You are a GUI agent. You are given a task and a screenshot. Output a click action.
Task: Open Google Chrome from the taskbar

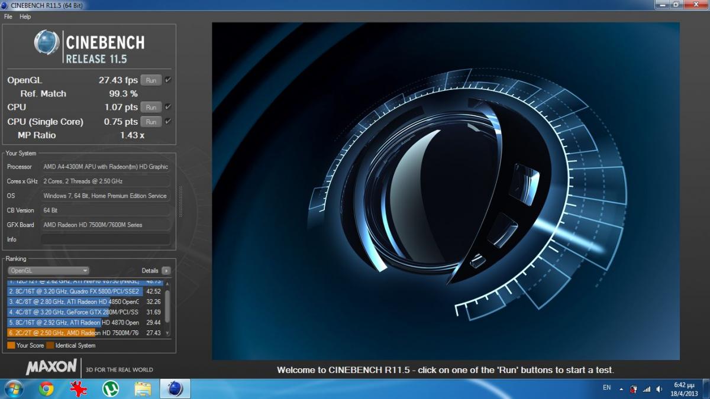click(x=46, y=388)
